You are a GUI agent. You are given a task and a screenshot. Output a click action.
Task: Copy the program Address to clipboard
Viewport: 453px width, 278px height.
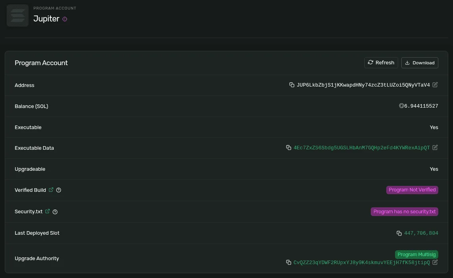[292, 85]
